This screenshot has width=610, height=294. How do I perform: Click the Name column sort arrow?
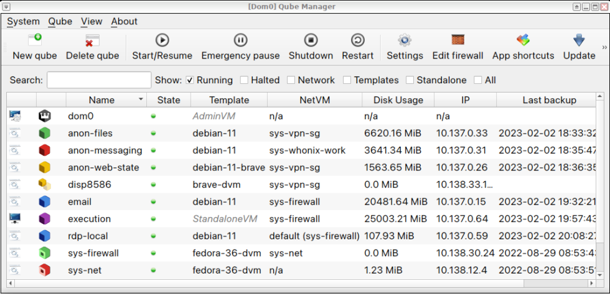tap(141, 99)
